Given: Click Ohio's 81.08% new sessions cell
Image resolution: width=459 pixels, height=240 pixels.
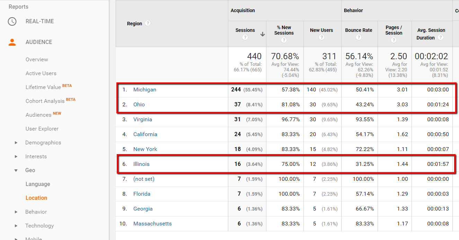Looking at the screenshot, I should coord(290,105).
